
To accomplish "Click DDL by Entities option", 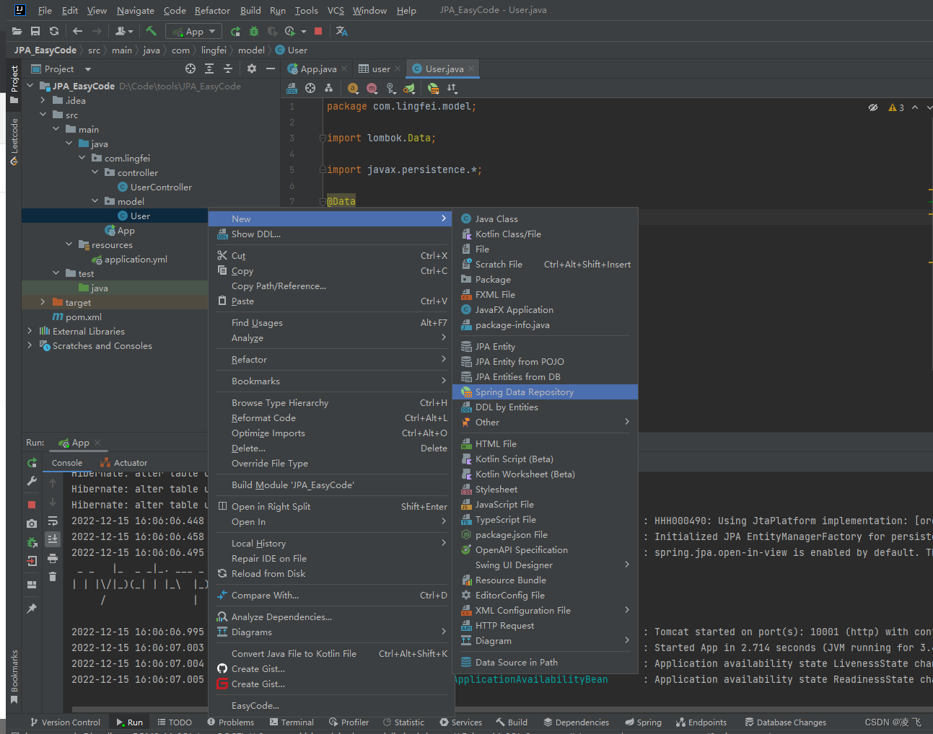I will [545, 407].
